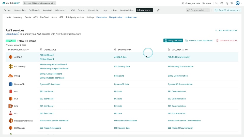This screenshot has height=137, width=244.
Task: Open Billing (Costs) dashboard link
Action: pyautogui.click(x=51, y=74)
